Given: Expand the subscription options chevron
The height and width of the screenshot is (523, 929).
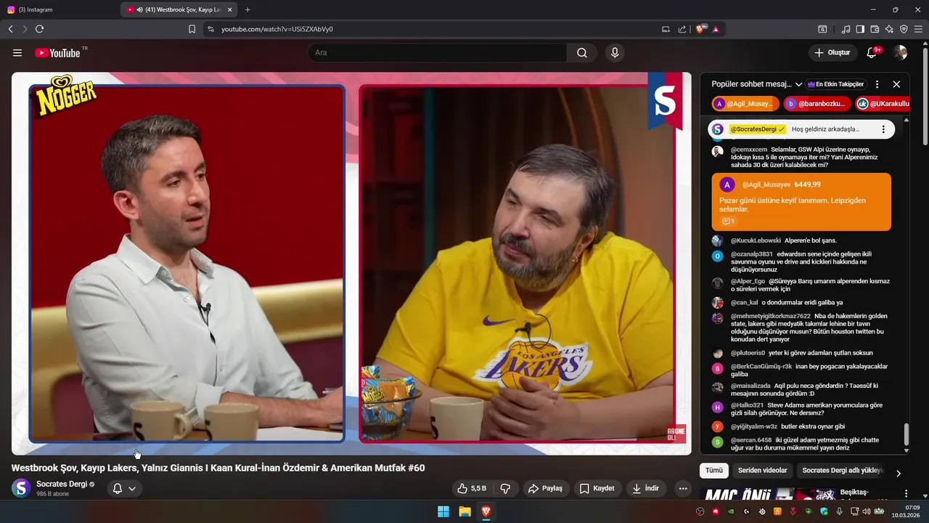Looking at the screenshot, I should [x=132, y=489].
